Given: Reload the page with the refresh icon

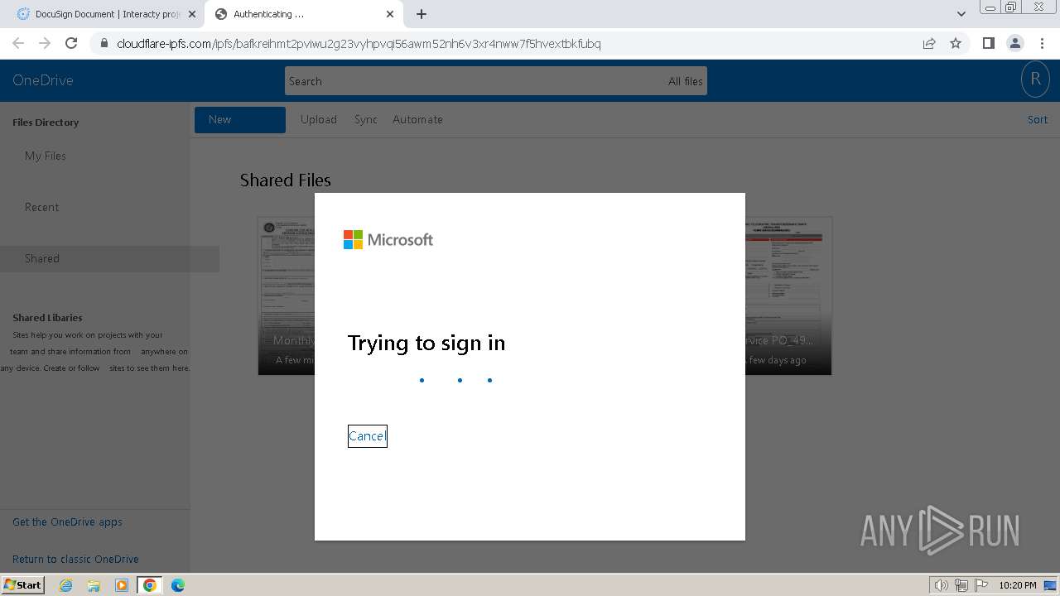Looking at the screenshot, I should [71, 43].
